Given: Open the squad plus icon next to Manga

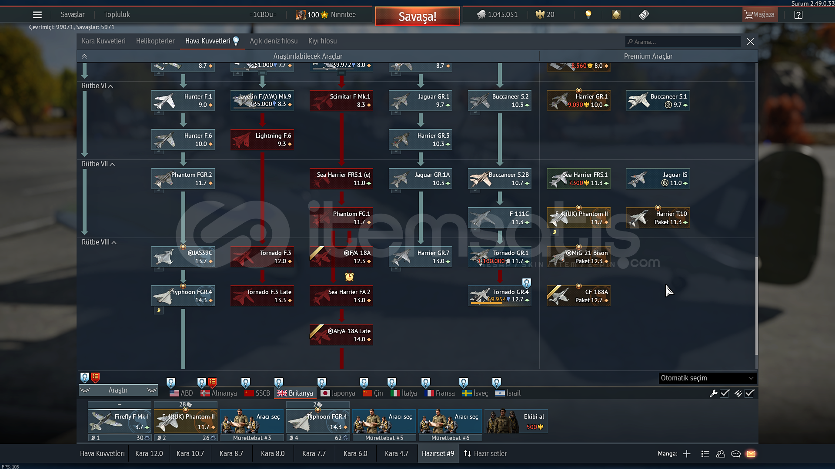Looking at the screenshot, I should click(687, 454).
